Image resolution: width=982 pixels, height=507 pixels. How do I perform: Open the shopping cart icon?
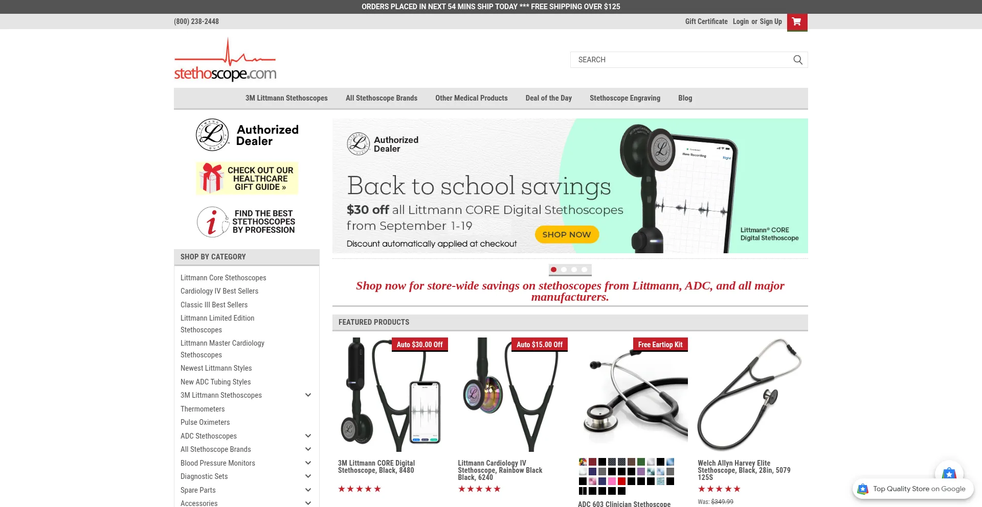coord(797,22)
